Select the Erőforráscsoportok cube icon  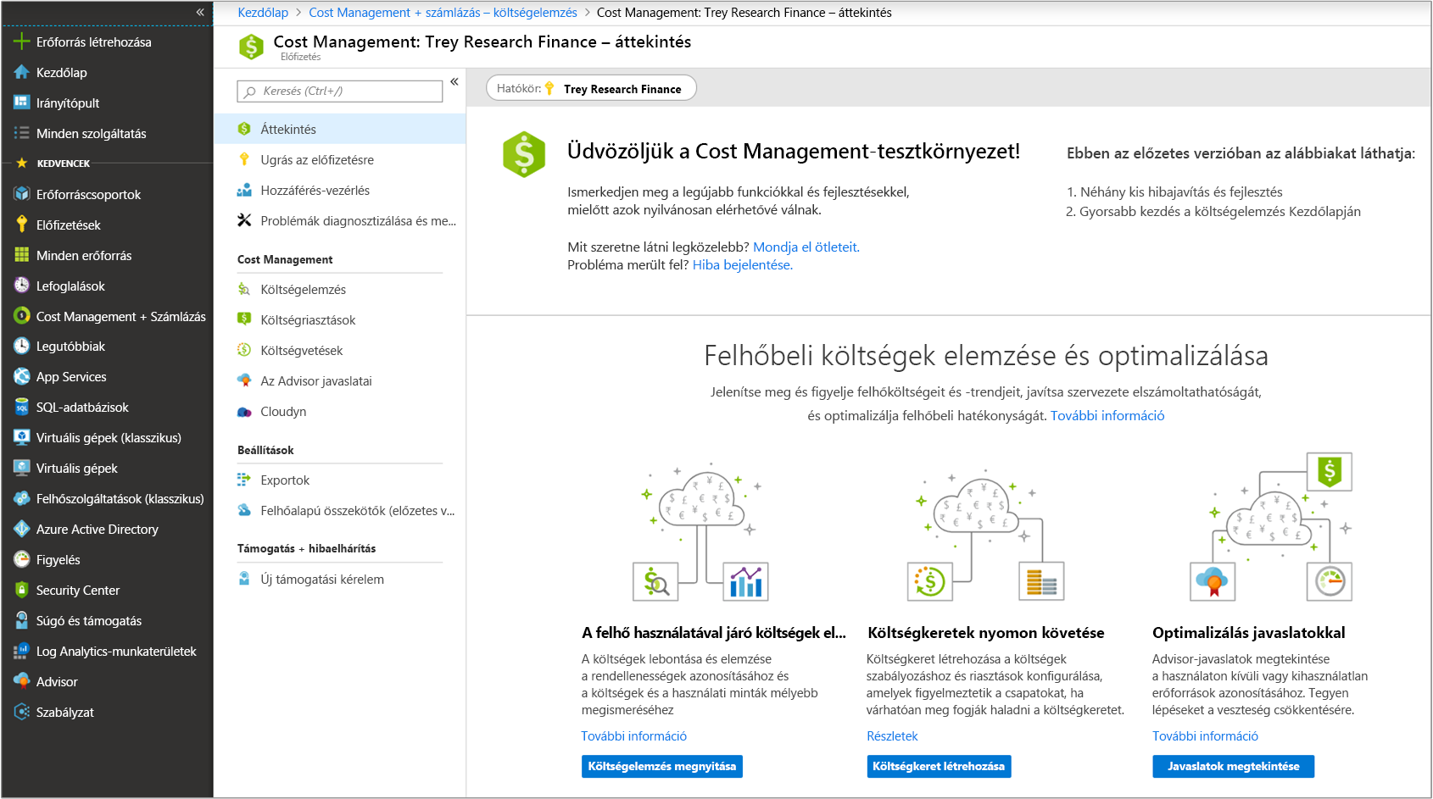point(21,194)
